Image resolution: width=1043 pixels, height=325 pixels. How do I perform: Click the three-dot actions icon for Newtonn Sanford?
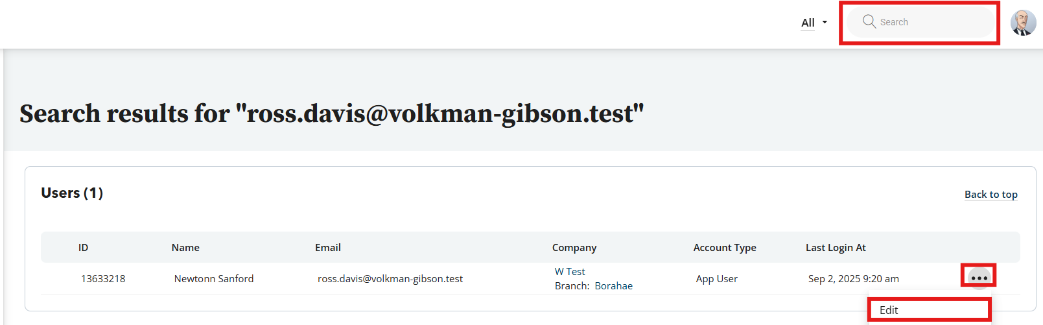pos(979,278)
